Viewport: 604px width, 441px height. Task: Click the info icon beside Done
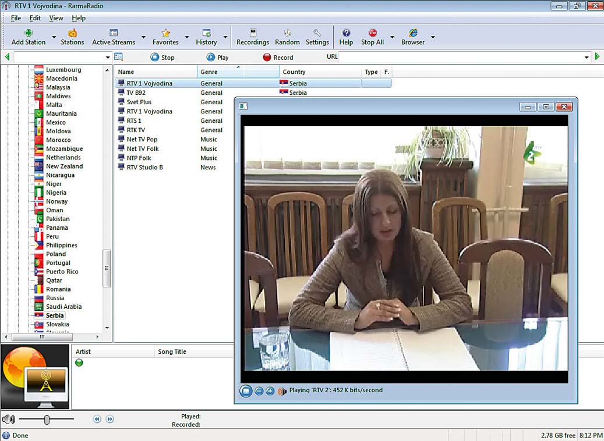pos(6,435)
